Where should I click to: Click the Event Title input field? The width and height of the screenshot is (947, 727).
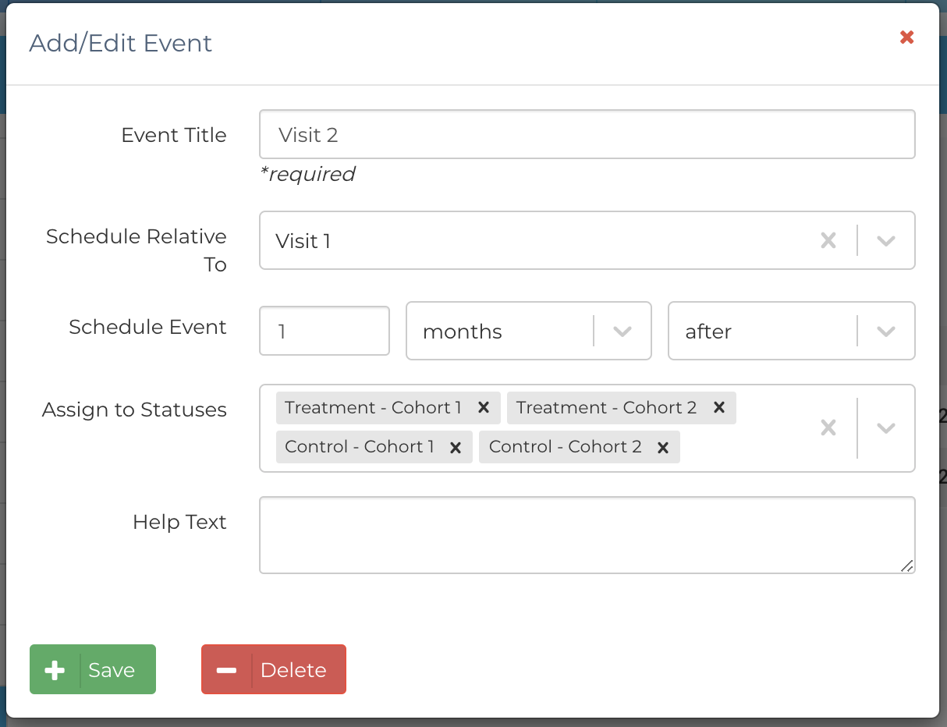(x=587, y=135)
